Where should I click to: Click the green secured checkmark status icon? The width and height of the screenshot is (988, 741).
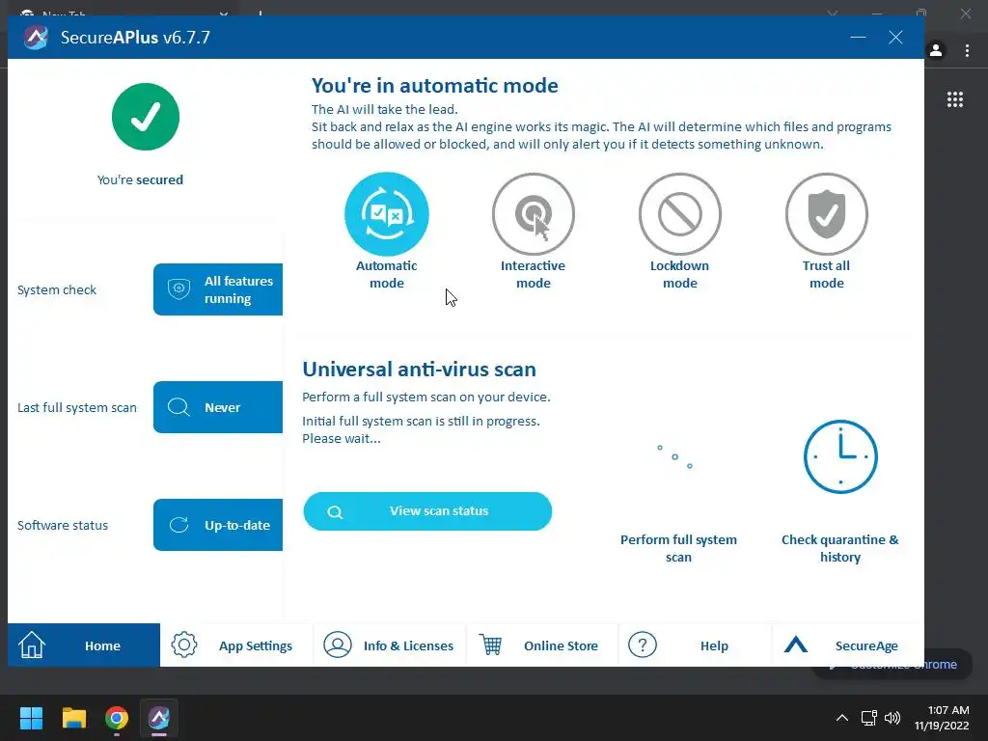click(x=146, y=117)
